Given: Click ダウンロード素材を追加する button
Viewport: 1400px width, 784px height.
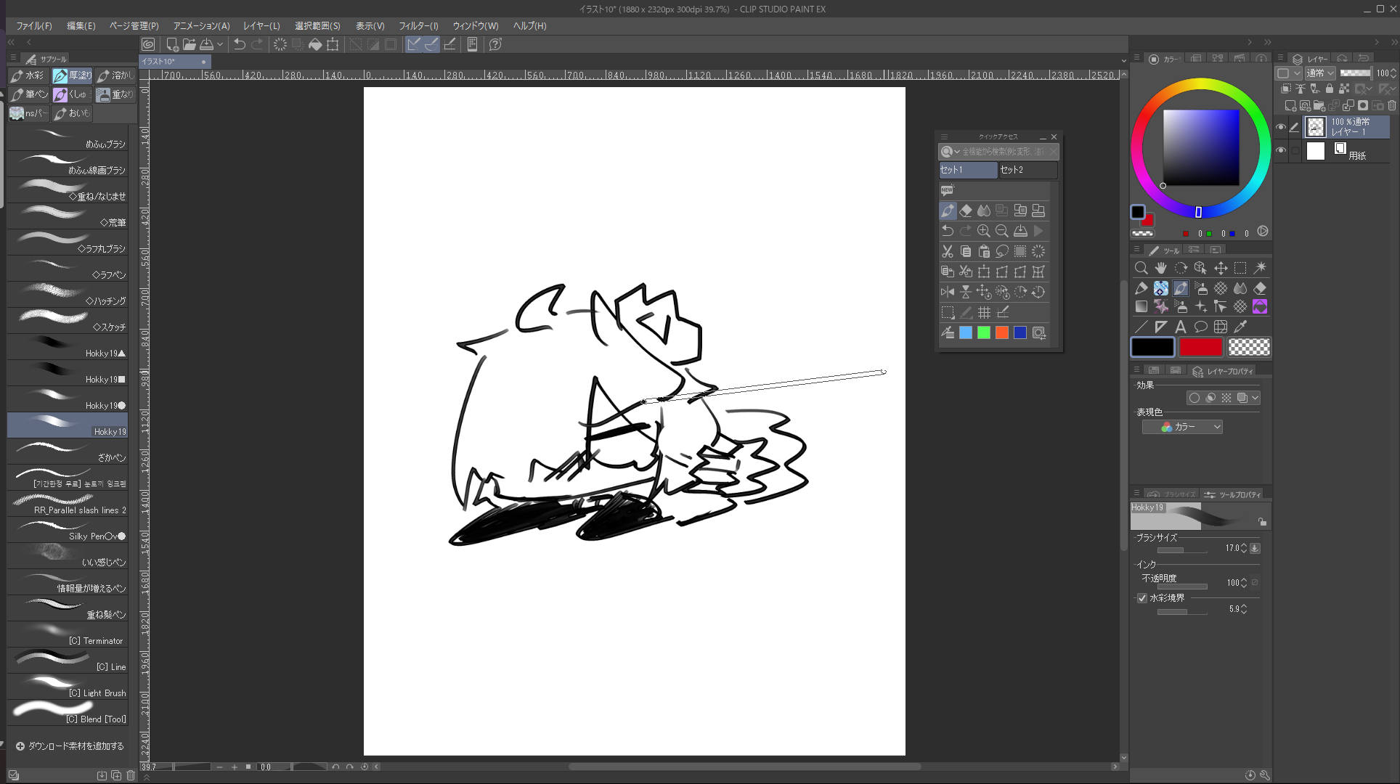Looking at the screenshot, I should [x=70, y=746].
